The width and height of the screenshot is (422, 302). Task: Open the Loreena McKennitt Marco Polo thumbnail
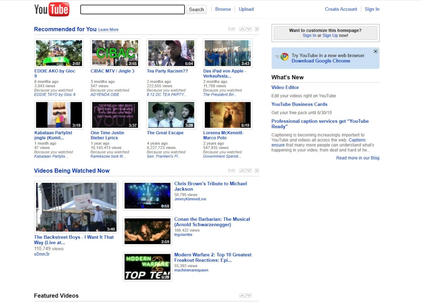(228, 115)
